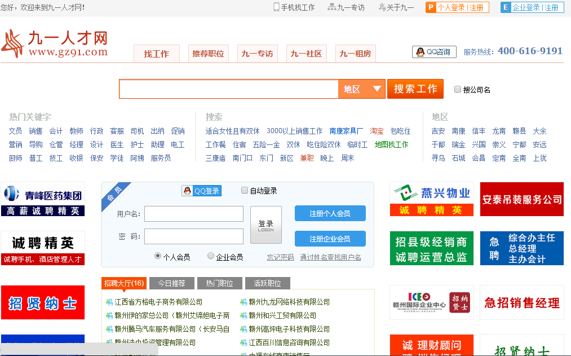
Task: Click the 用户名 input field
Action: [194, 214]
